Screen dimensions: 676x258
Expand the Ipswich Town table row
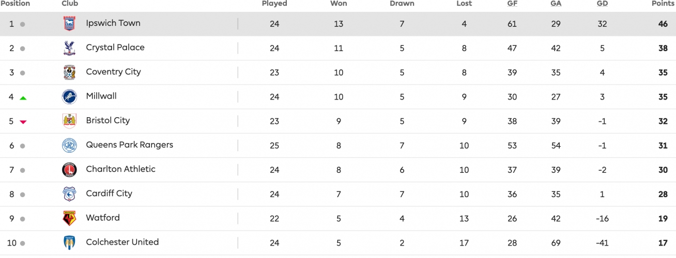[338, 24]
